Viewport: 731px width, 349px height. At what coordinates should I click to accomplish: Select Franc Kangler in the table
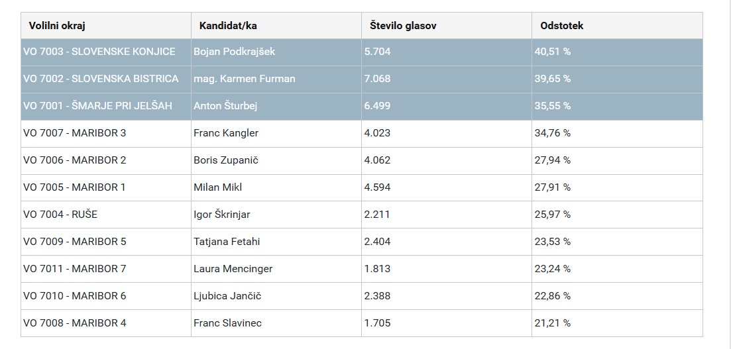click(225, 133)
